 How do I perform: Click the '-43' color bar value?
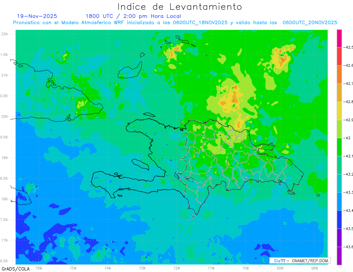tap(347, 138)
